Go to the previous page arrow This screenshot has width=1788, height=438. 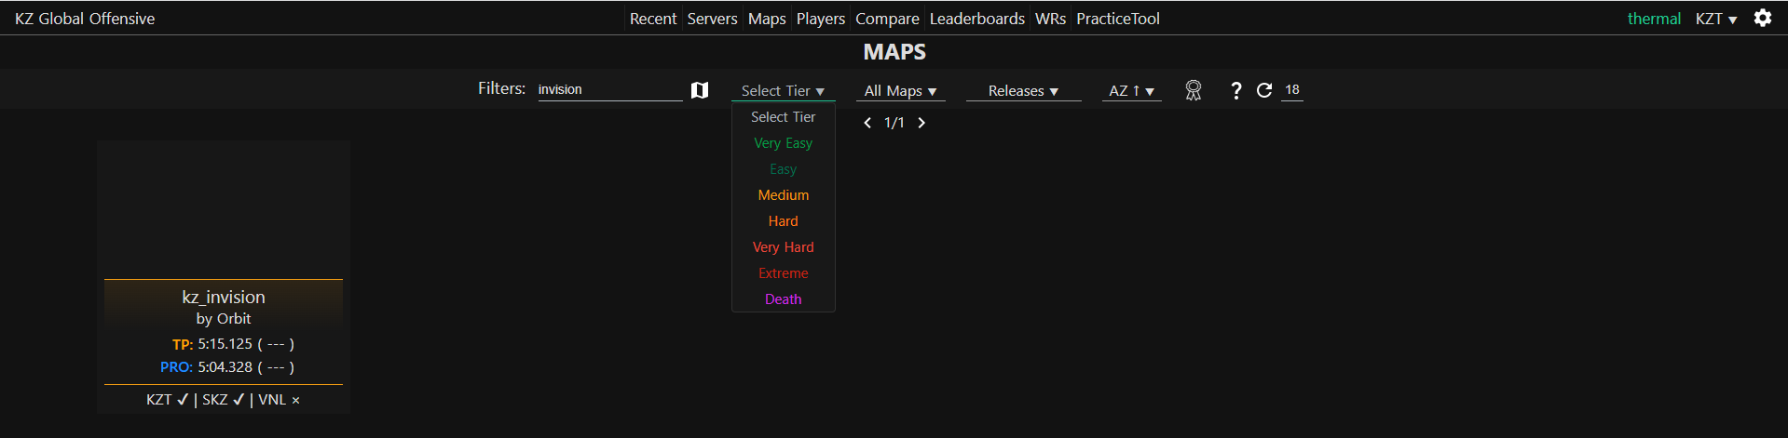pyautogui.click(x=867, y=123)
